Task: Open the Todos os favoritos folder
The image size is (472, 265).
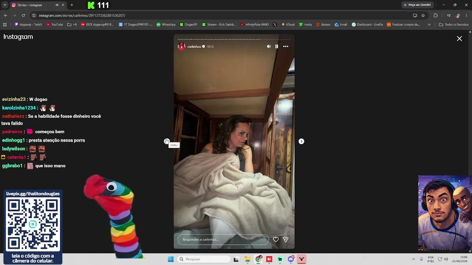Action: 454,25
